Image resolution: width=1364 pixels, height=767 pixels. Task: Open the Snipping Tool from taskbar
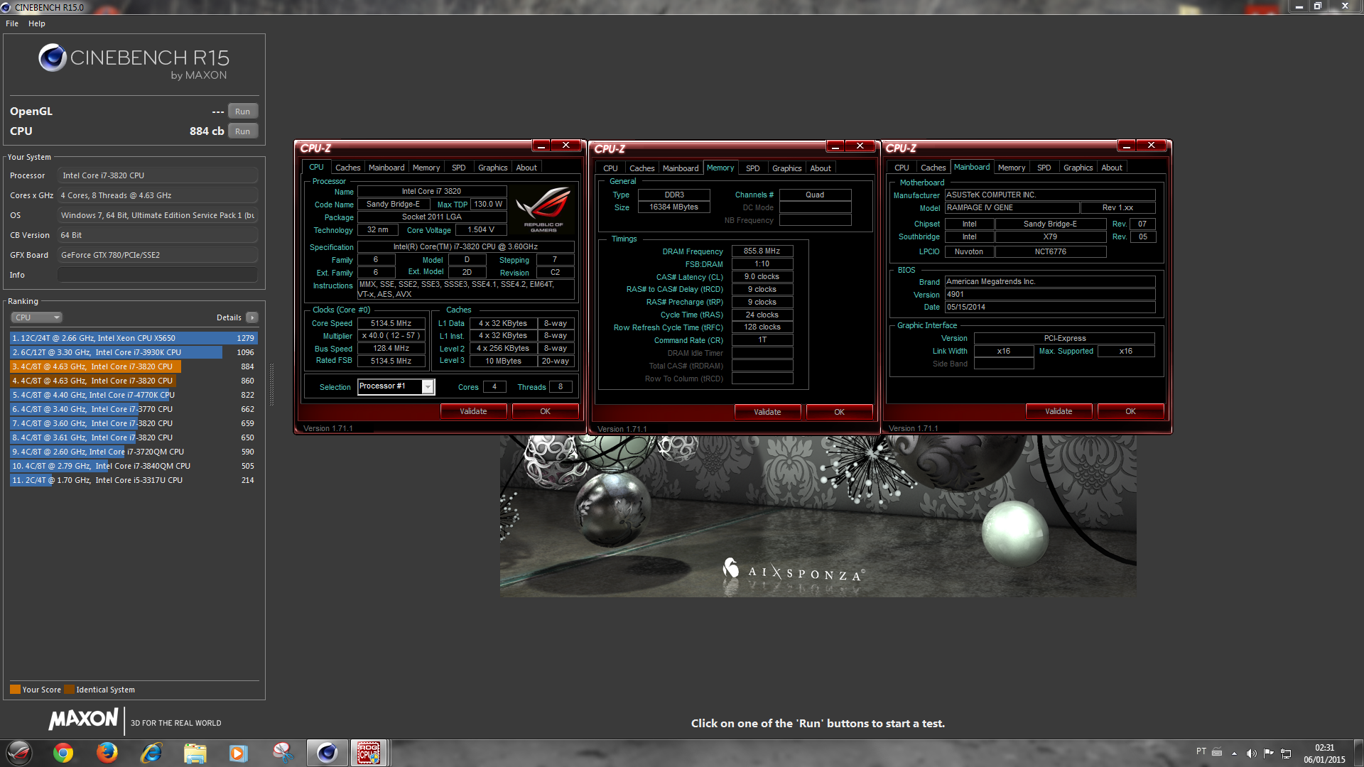283,753
